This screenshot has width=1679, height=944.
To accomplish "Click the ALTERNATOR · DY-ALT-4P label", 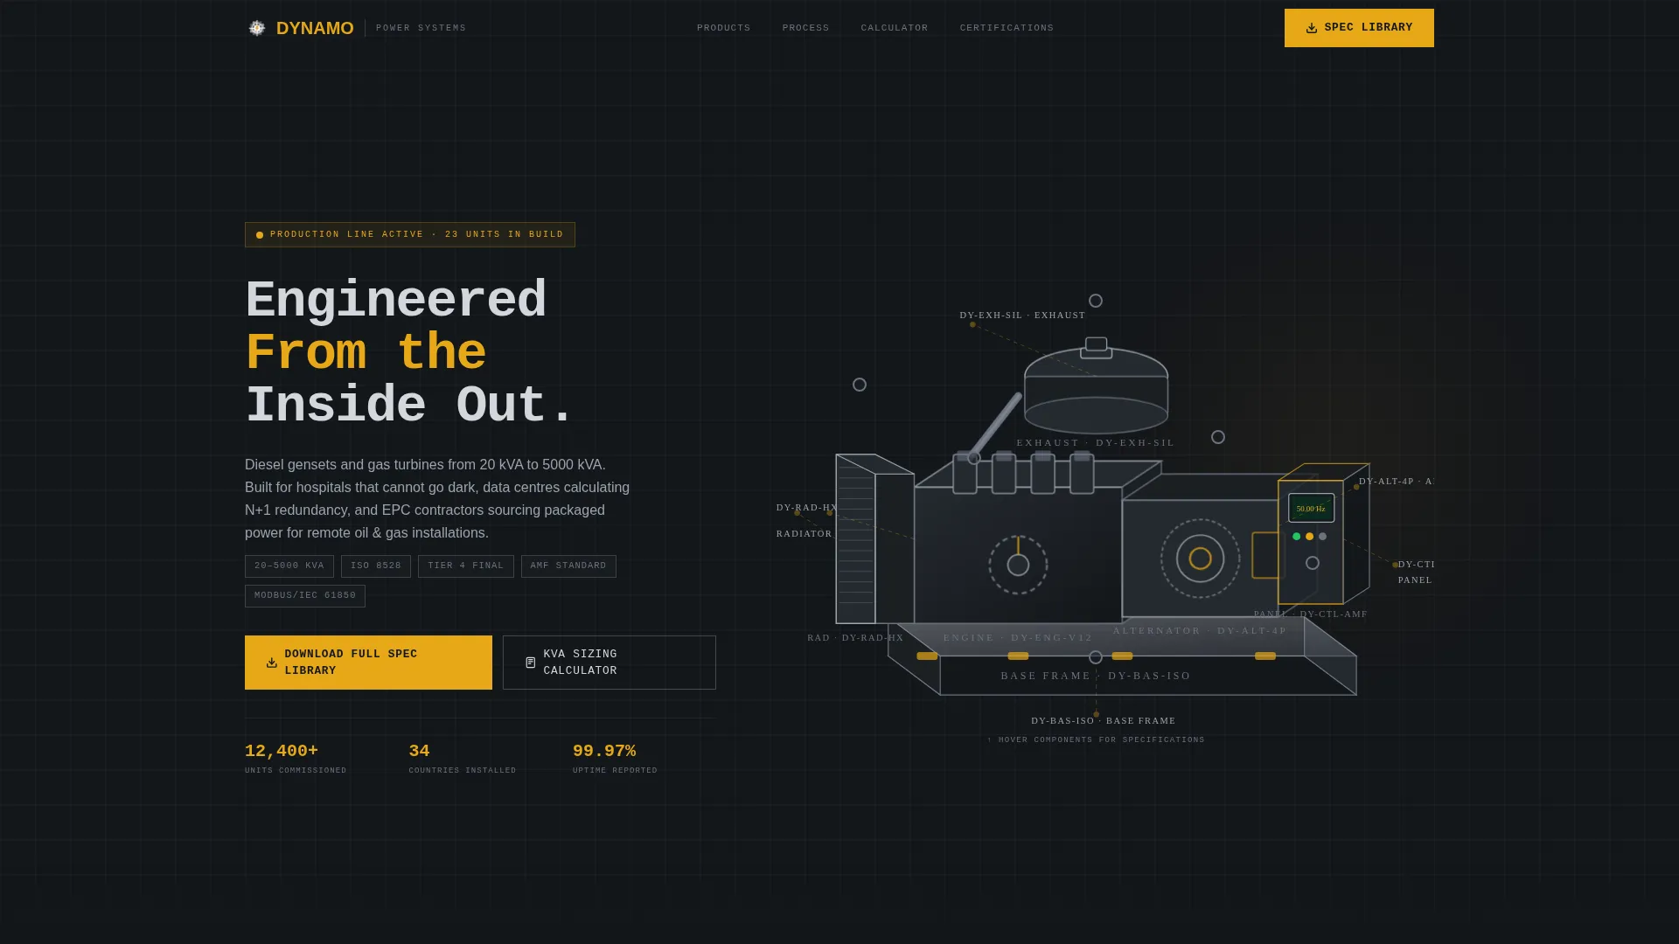I will tap(1200, 631).
